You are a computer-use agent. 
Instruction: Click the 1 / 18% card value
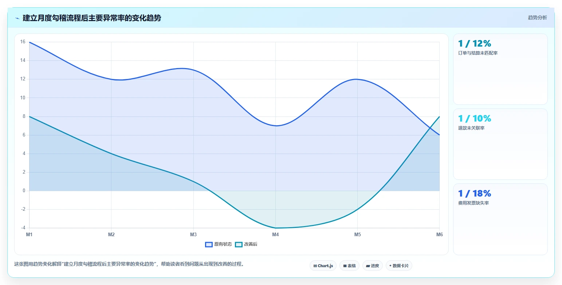pyautogui.click(x=475, y=193)
